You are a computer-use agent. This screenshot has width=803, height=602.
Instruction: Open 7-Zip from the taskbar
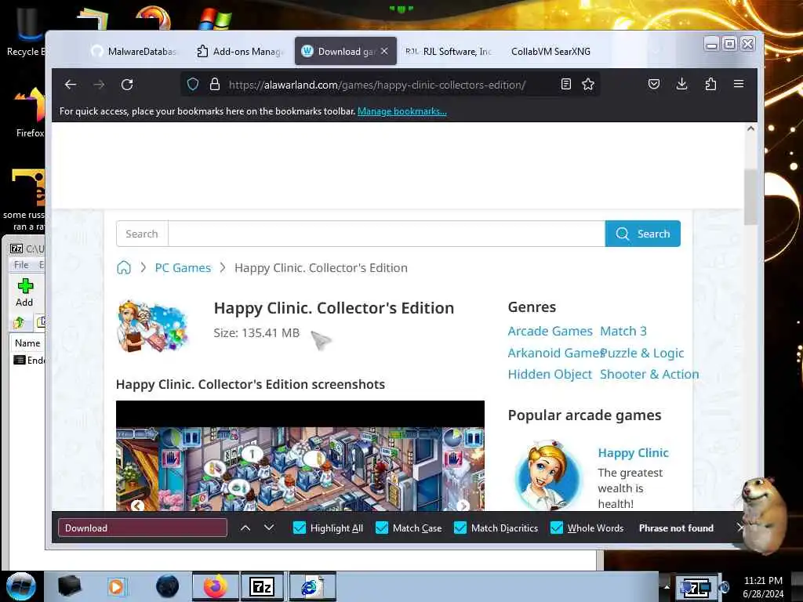(x=262, y=586)
